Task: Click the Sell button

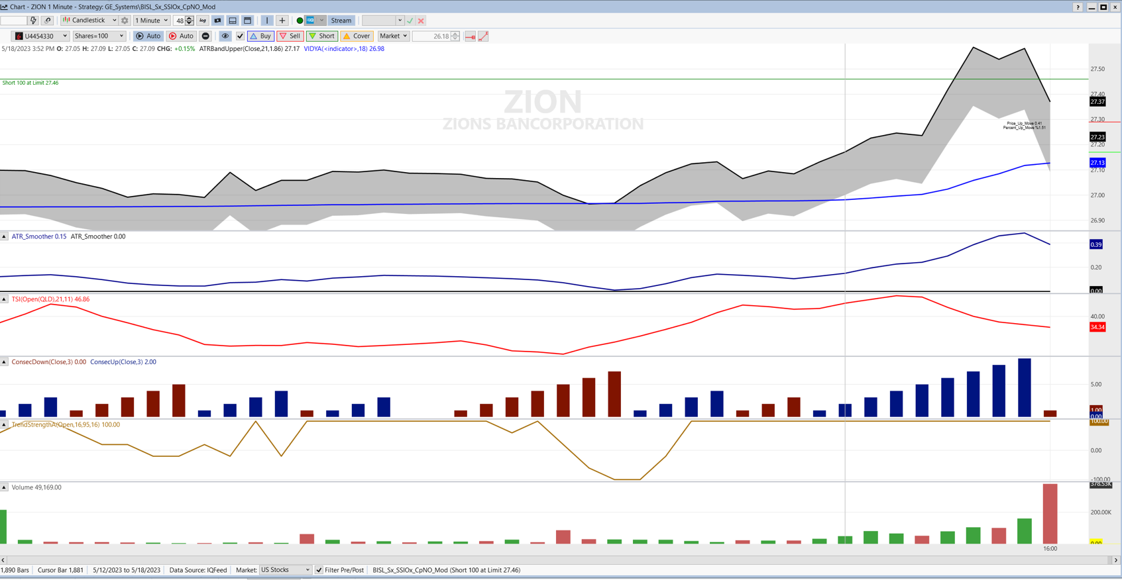Action: (x=290, y=36)
